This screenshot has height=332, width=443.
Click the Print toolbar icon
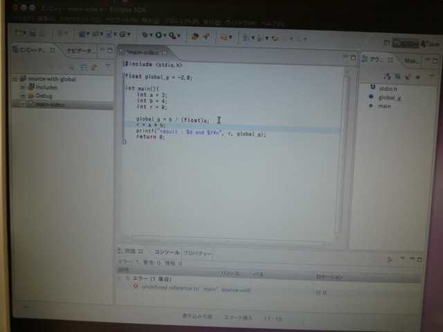pos(42,33)
